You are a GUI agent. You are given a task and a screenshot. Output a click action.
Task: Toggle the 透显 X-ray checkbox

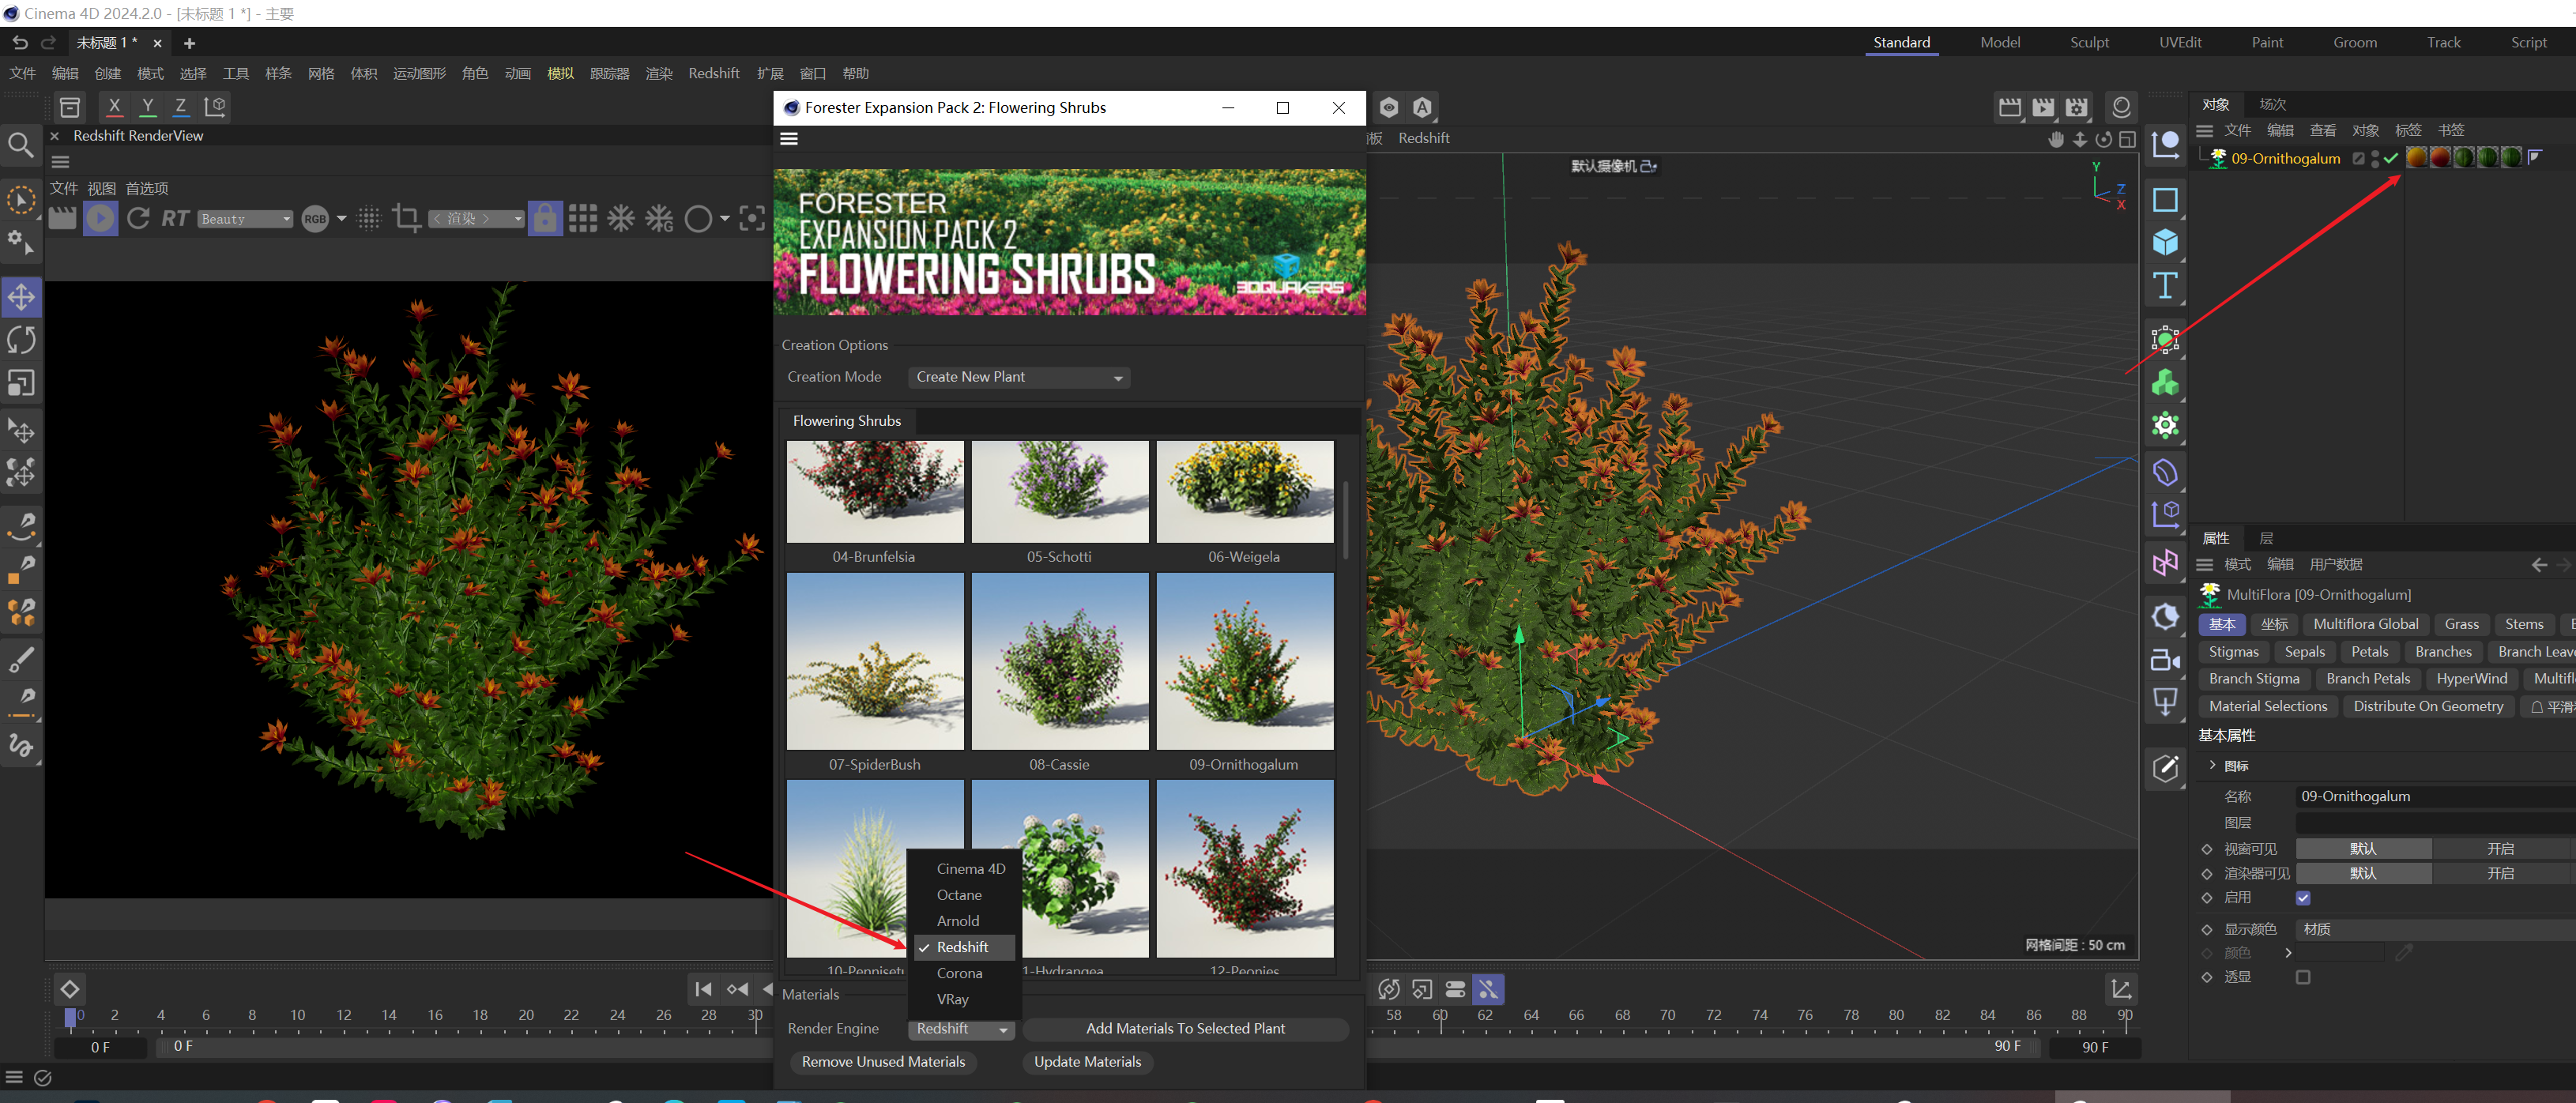[x=2303, y=977]
